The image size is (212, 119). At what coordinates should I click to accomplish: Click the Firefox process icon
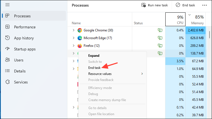click(80, 46)
